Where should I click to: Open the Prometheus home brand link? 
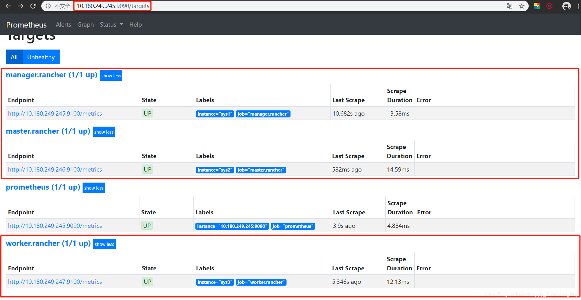26,25
